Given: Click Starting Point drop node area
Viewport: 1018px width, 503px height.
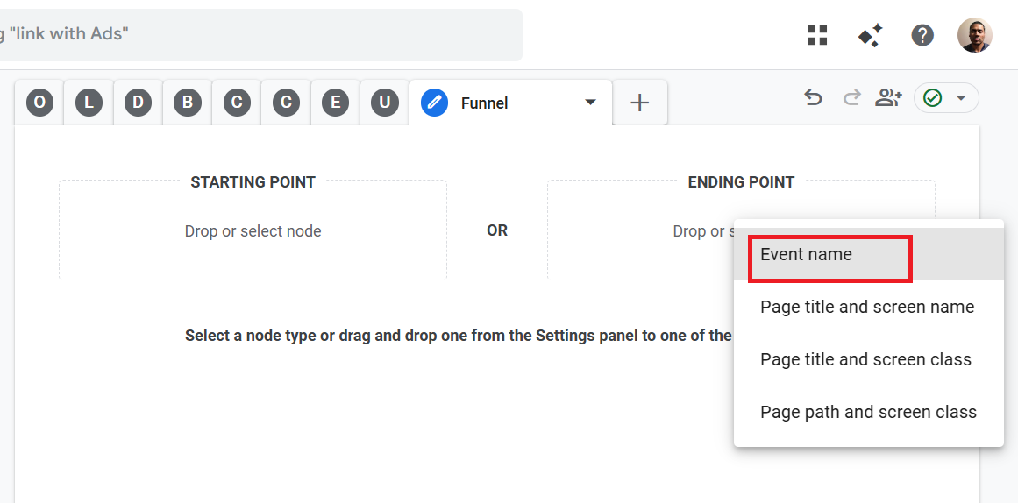Looking at the screenshot, I should point(253,231).
